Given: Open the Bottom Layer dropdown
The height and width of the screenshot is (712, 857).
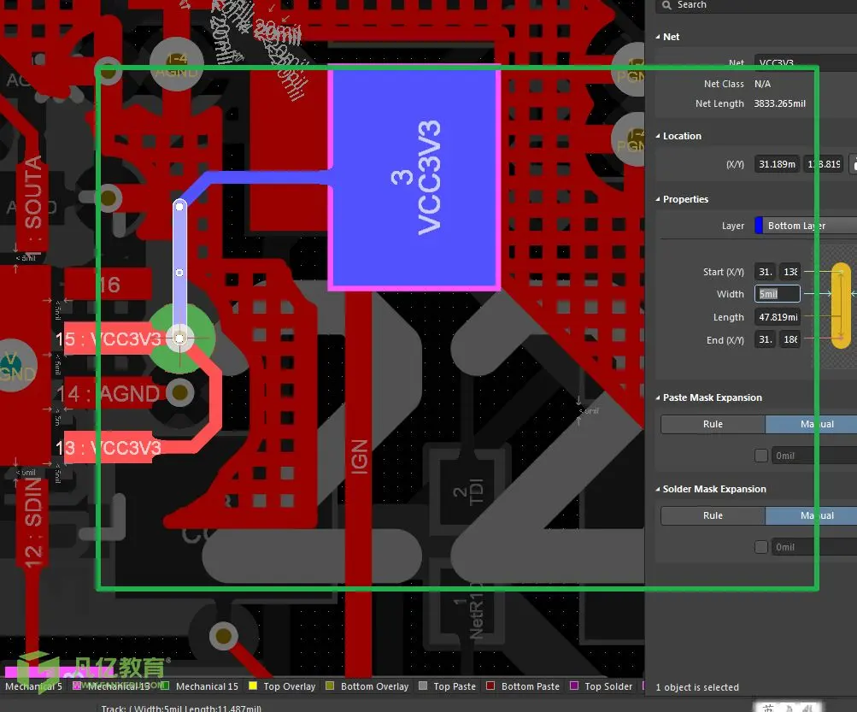Looking at the screenshot, I should point(806,226).
